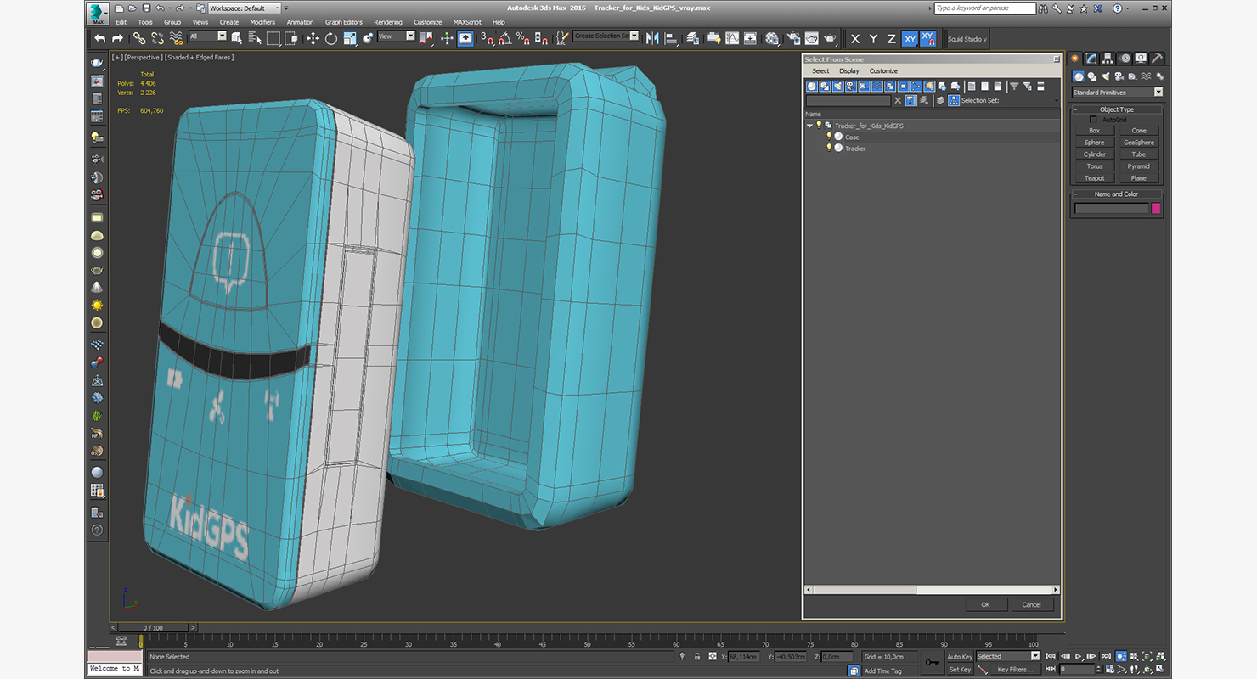Collapse the Object Type rollout
This screenshot has height=679, width=1257.
coord(1116,109)
